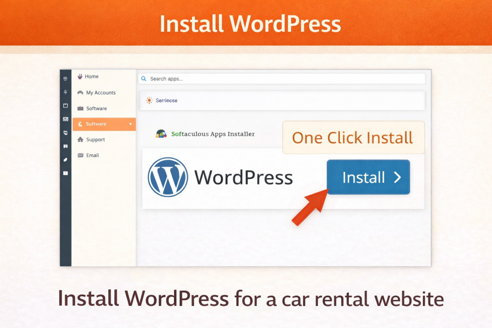This screenshot has width=492, height=328.
Task: Click the Serriecse link
Action: tap(167, 100)
